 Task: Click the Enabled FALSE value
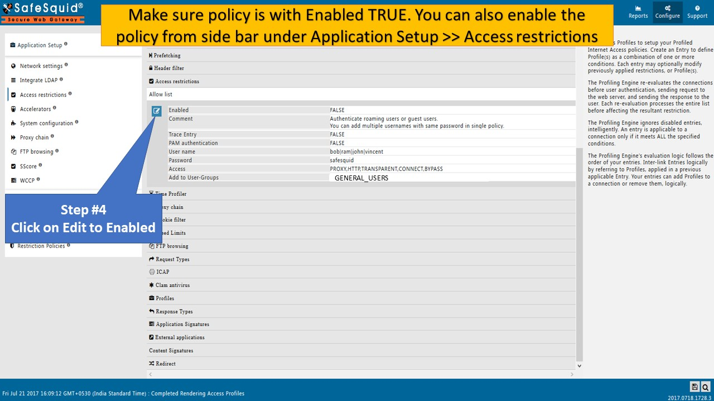point(337,110)
